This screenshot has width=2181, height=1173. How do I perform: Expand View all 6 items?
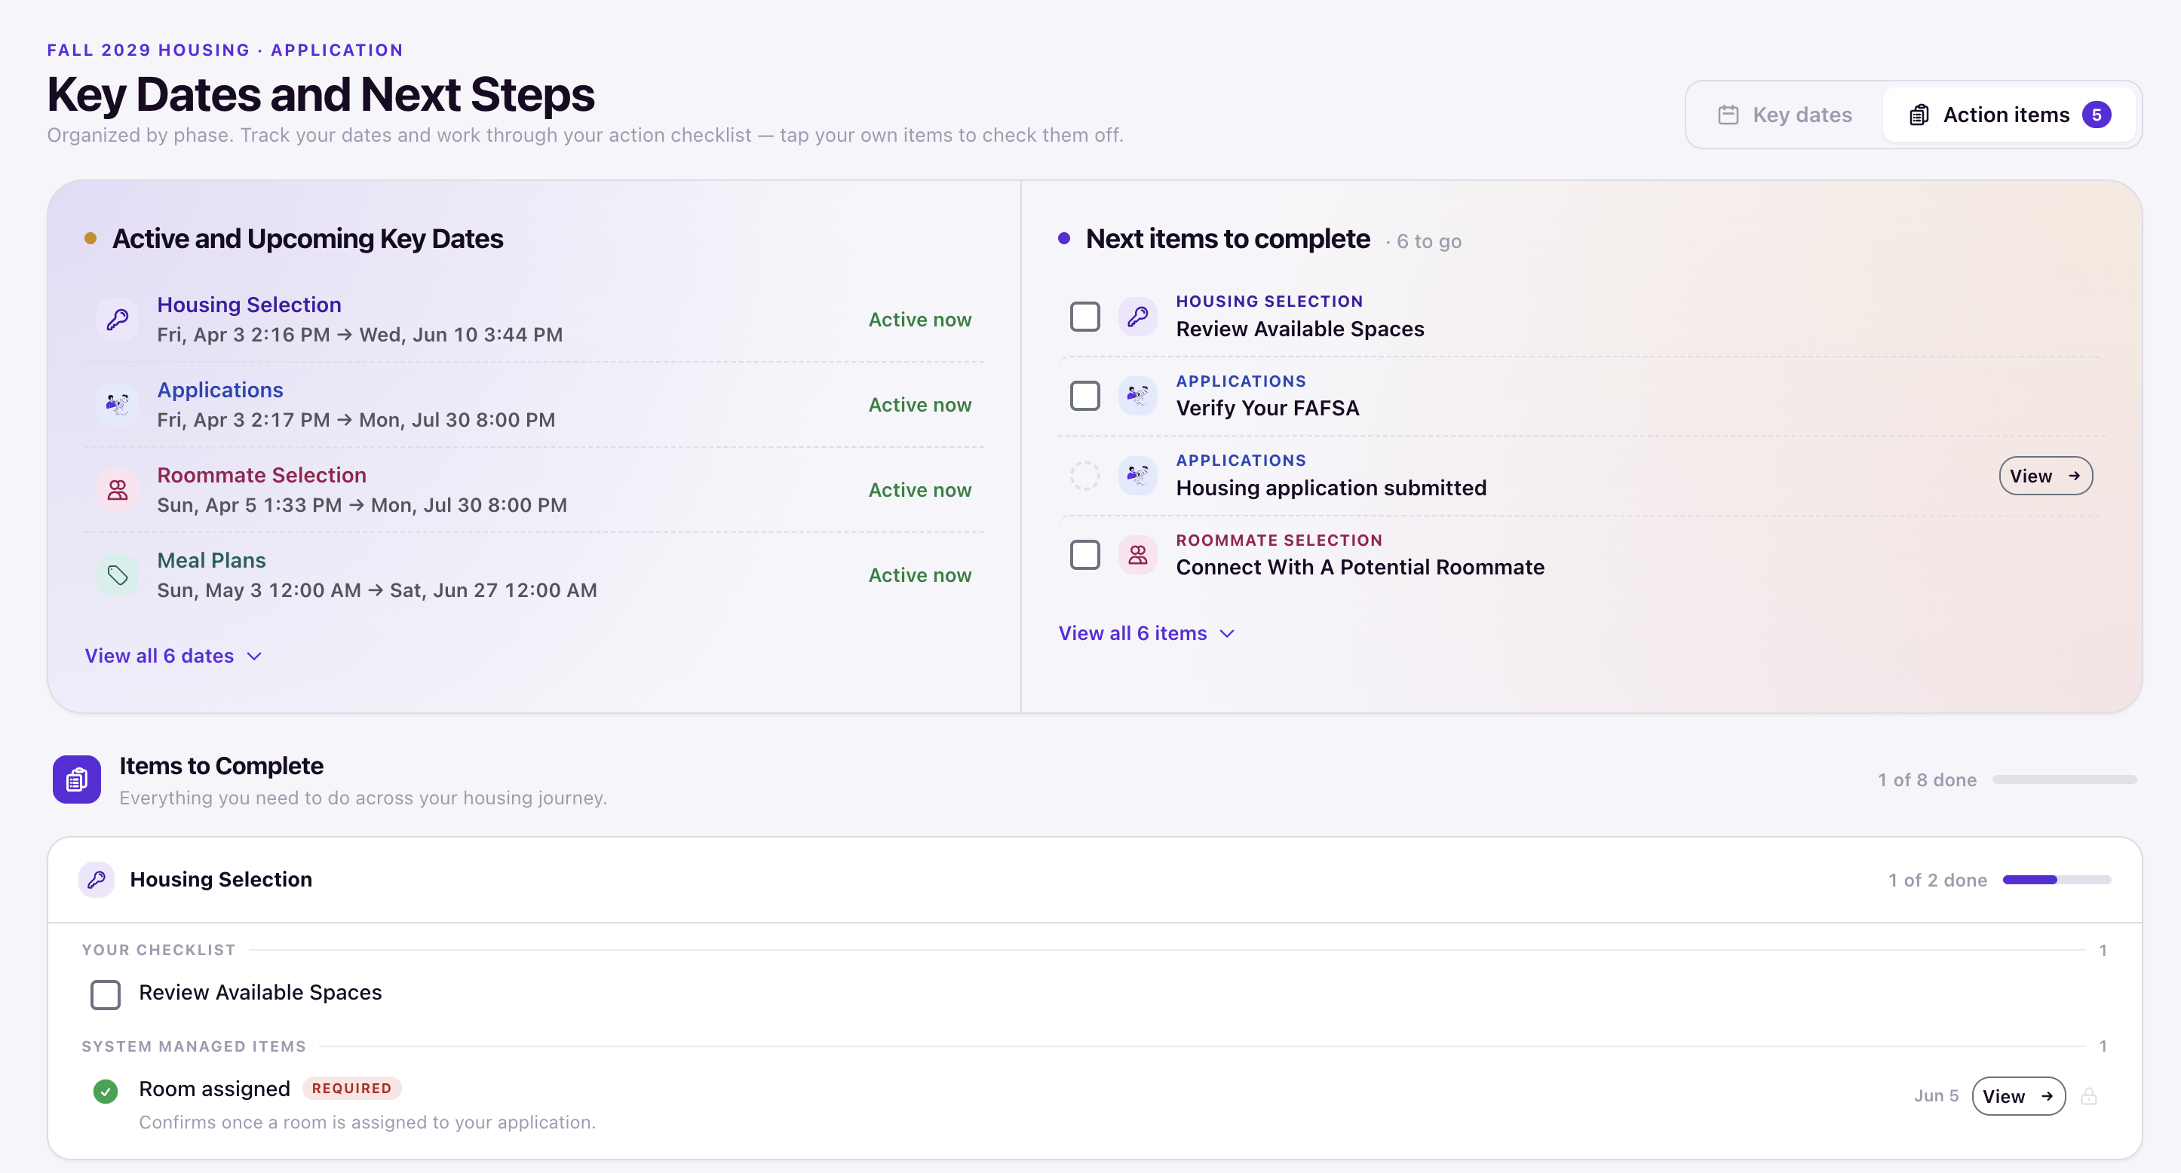click(x=1146, y=633)
